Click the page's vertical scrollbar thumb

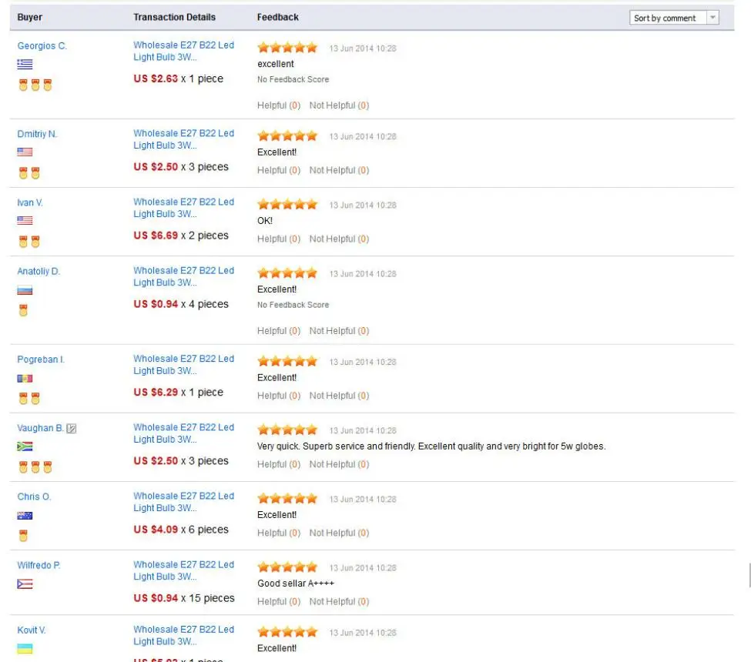pos(749,575)
